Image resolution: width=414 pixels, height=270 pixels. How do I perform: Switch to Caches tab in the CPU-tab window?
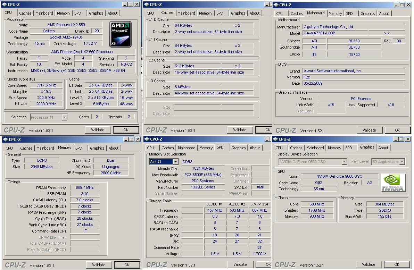pyautogui.click(x=25, y=13)
